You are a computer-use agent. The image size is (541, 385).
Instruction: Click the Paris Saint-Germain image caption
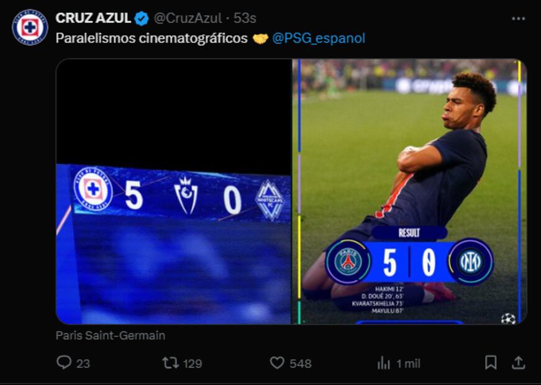tap(111, 335)
